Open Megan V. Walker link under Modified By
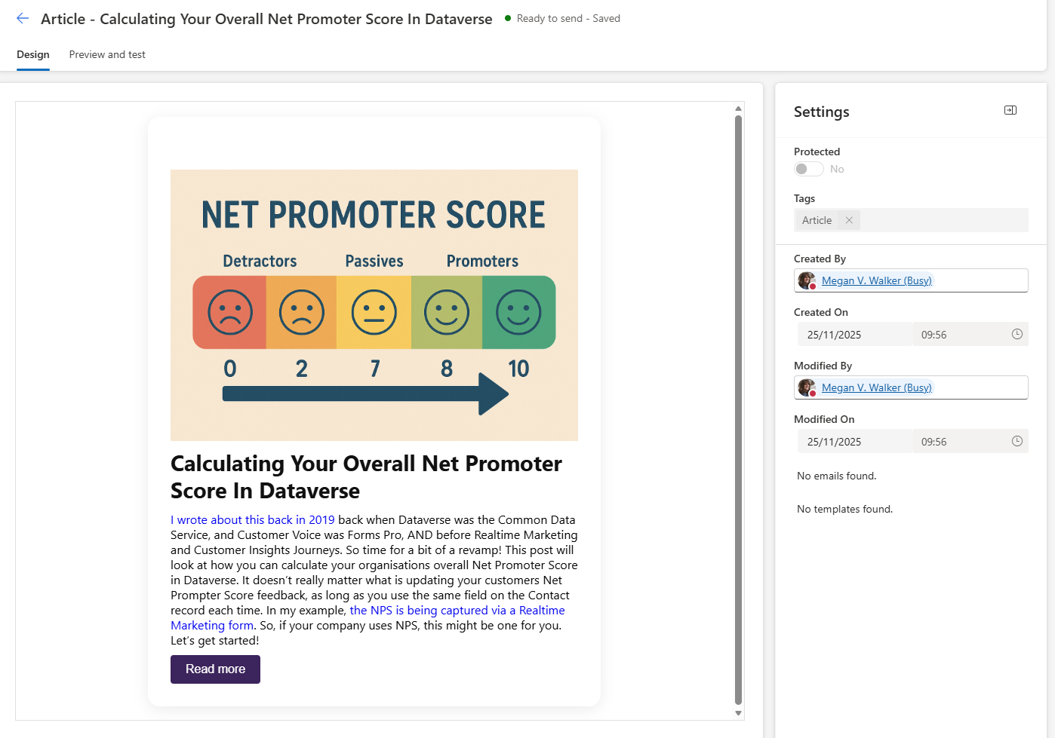 pyautogui.click(x=876, y=387)
